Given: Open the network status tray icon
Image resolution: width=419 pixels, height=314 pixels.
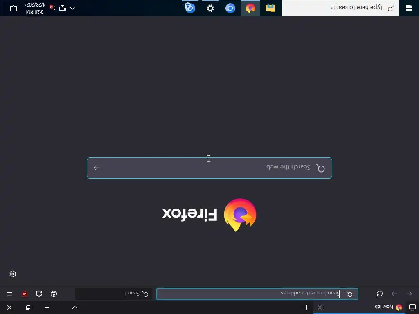Looking at the screenshot, I should pyautogui.click(x=63, y=8).
